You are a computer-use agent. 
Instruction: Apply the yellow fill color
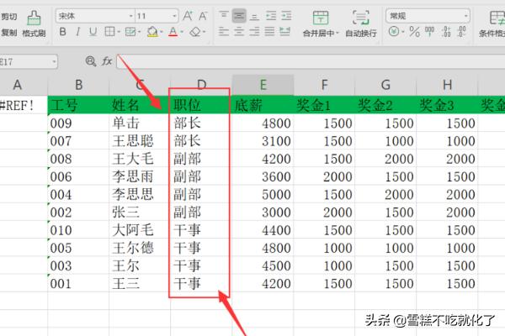(151, 33)
